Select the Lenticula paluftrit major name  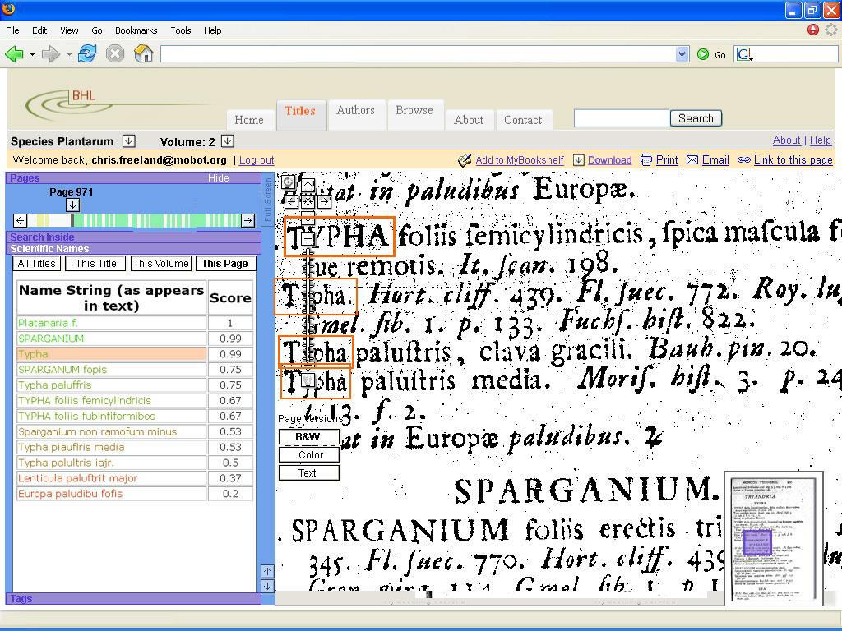pyautogui.click(x=112, y=478)
